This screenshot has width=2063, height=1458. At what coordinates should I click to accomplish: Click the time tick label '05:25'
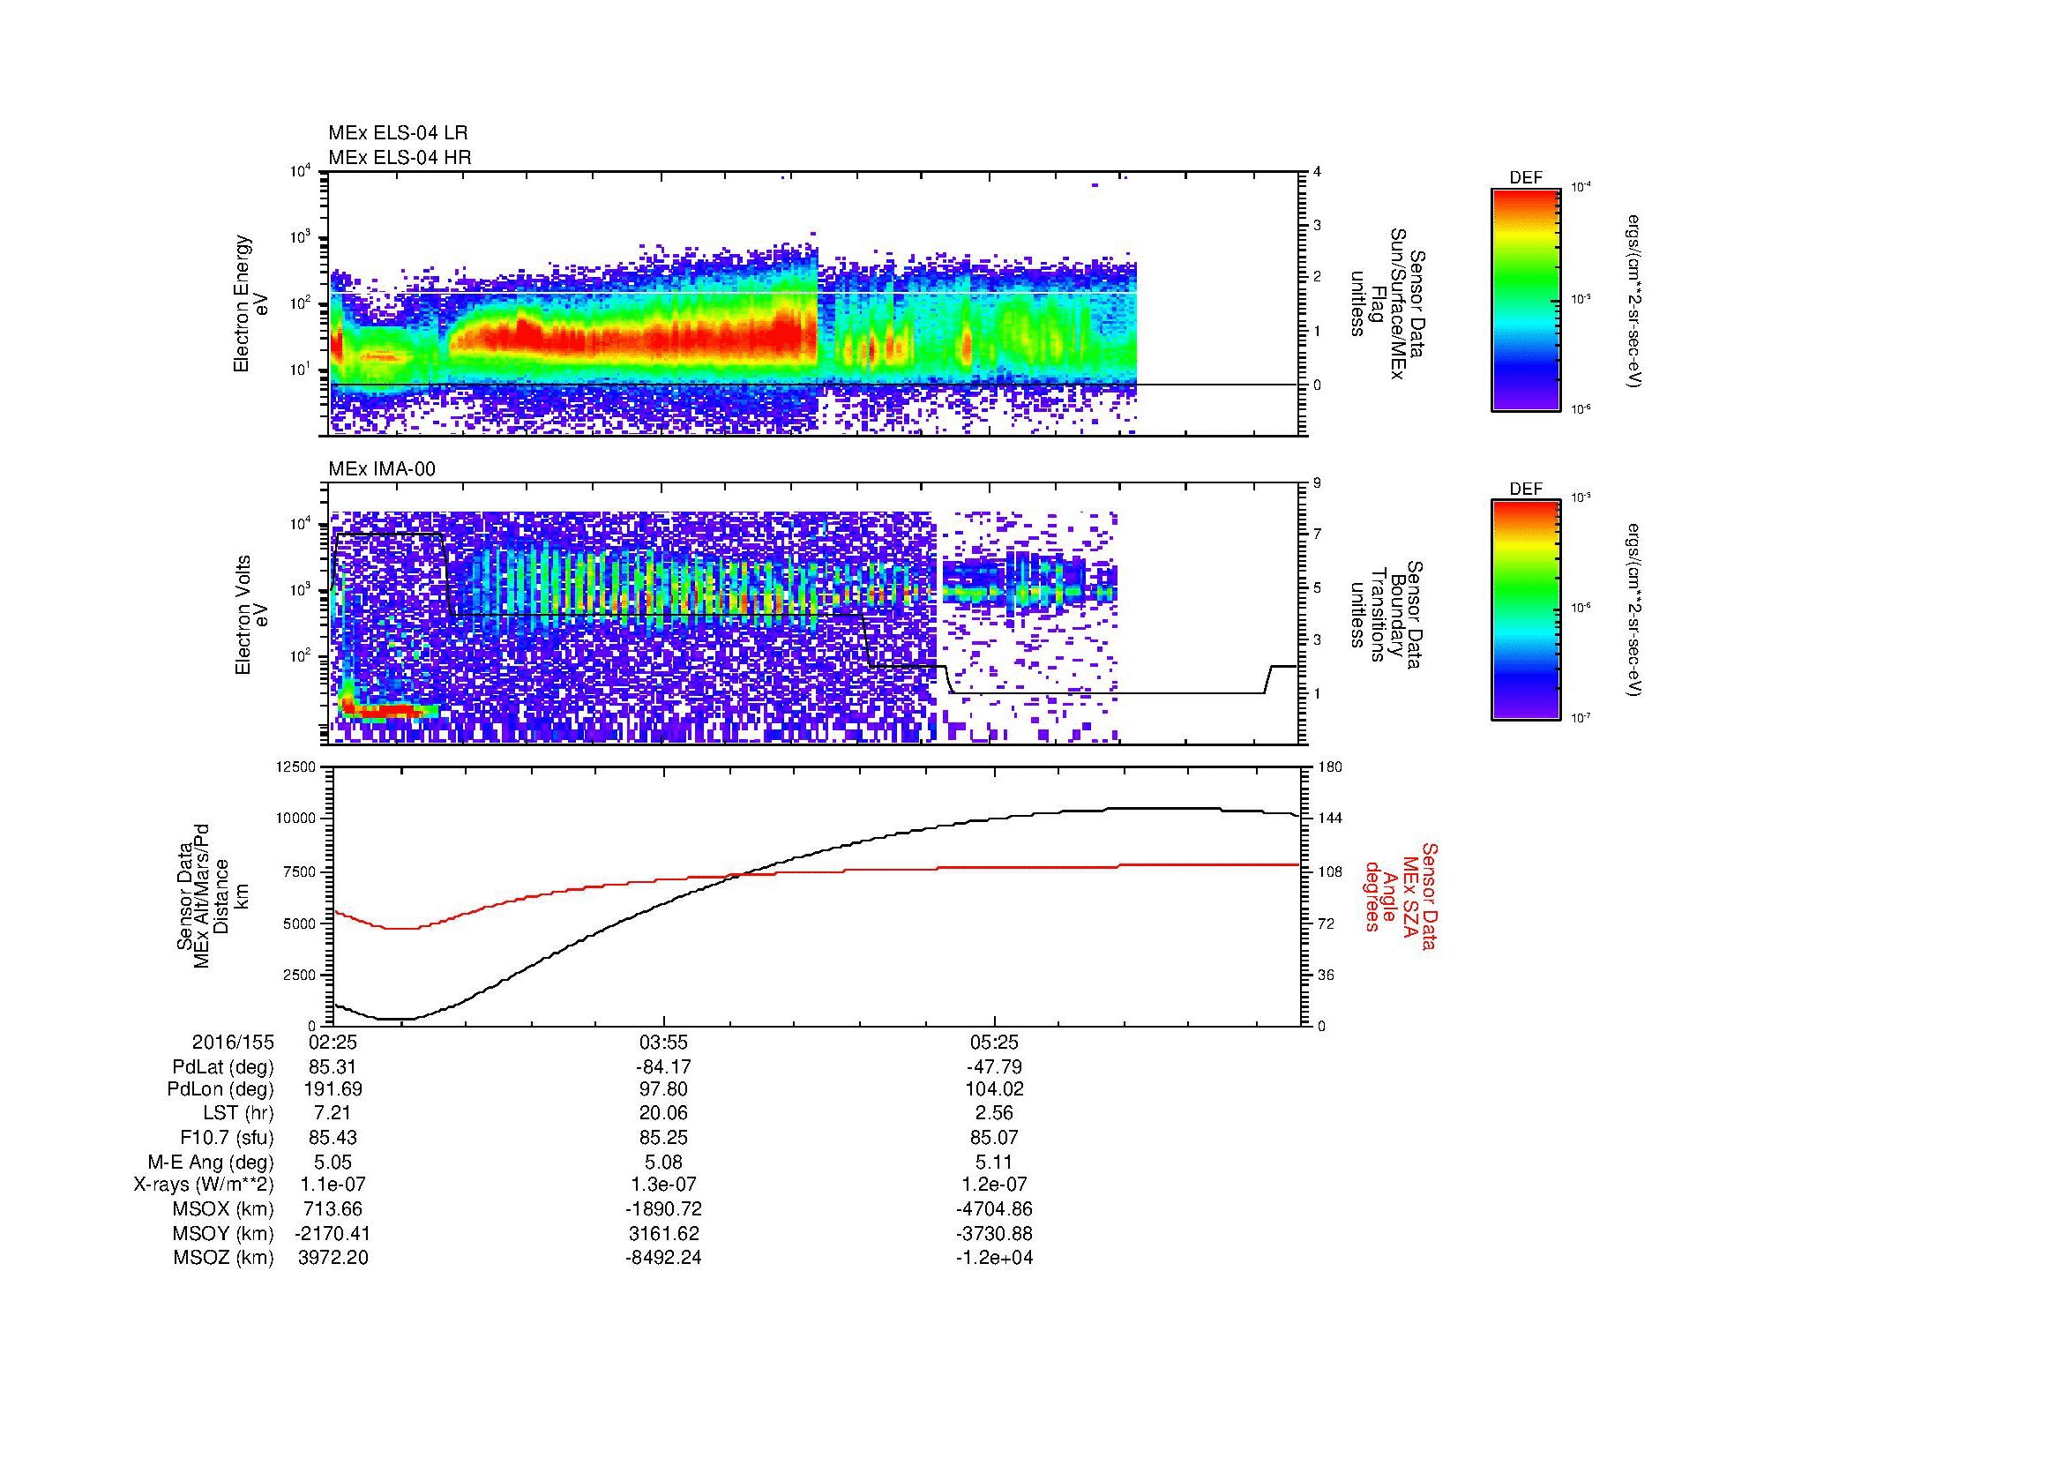995,1043
